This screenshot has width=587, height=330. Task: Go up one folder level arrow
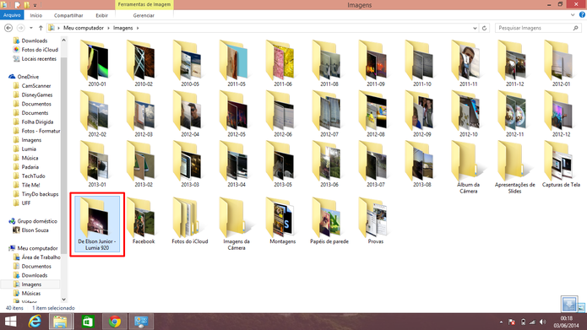41,28
